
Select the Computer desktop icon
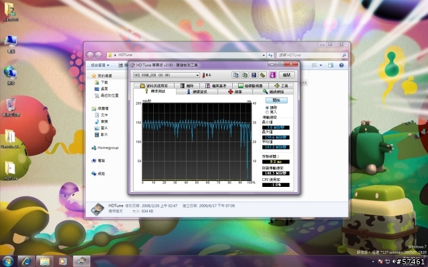pos(11,43)
